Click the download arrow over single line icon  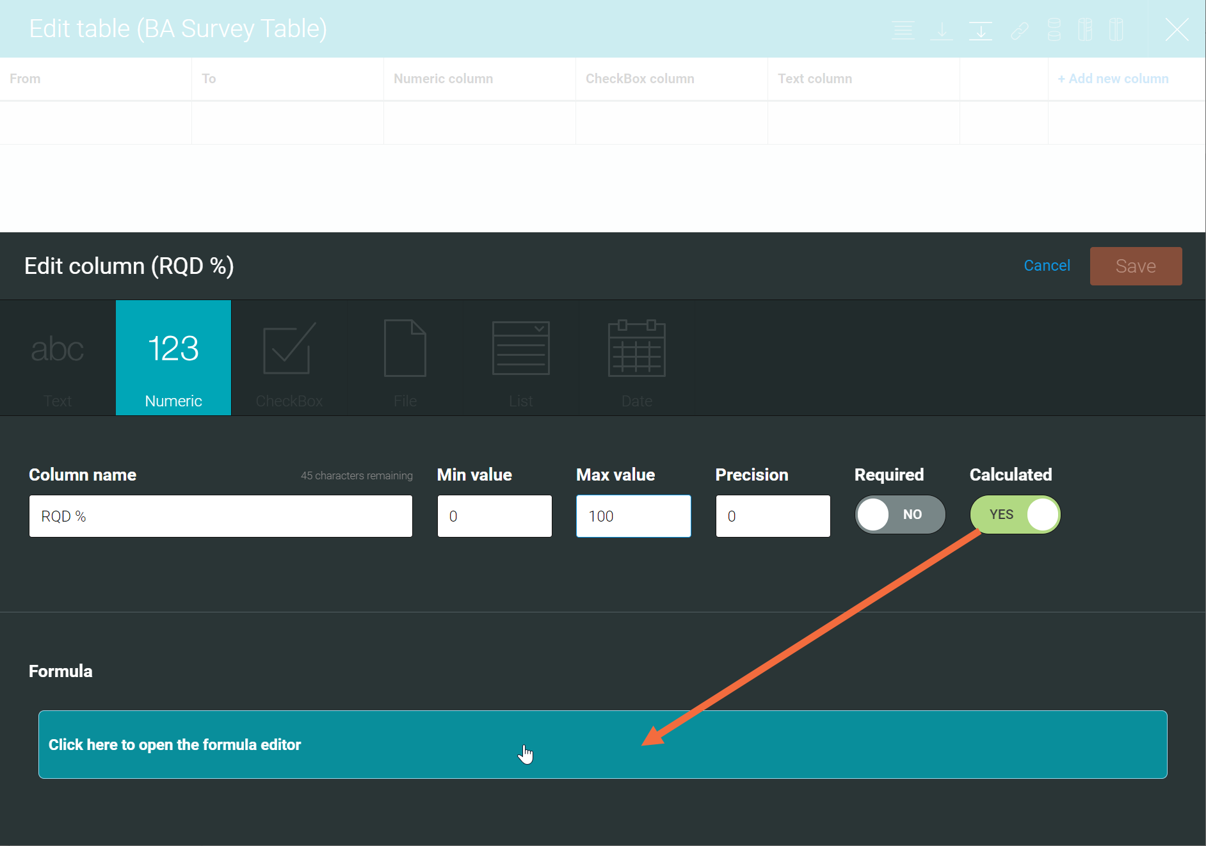[942, 30]
